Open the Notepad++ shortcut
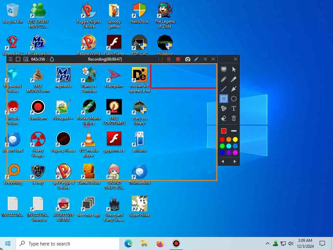 [x=63, y=110]
